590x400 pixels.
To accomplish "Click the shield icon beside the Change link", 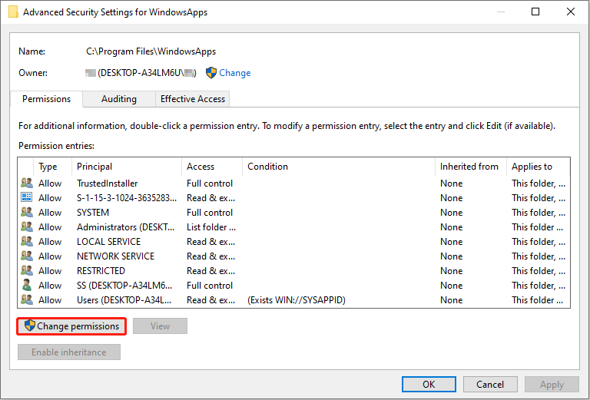I will (x=211, y=73).
